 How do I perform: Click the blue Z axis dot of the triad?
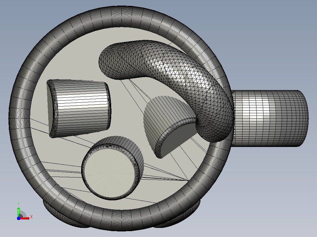[19, 218]
